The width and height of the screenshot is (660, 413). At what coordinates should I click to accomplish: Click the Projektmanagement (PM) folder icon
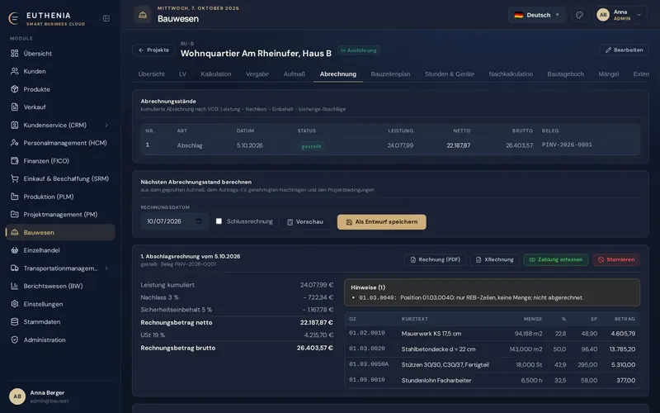click(15, 214)
